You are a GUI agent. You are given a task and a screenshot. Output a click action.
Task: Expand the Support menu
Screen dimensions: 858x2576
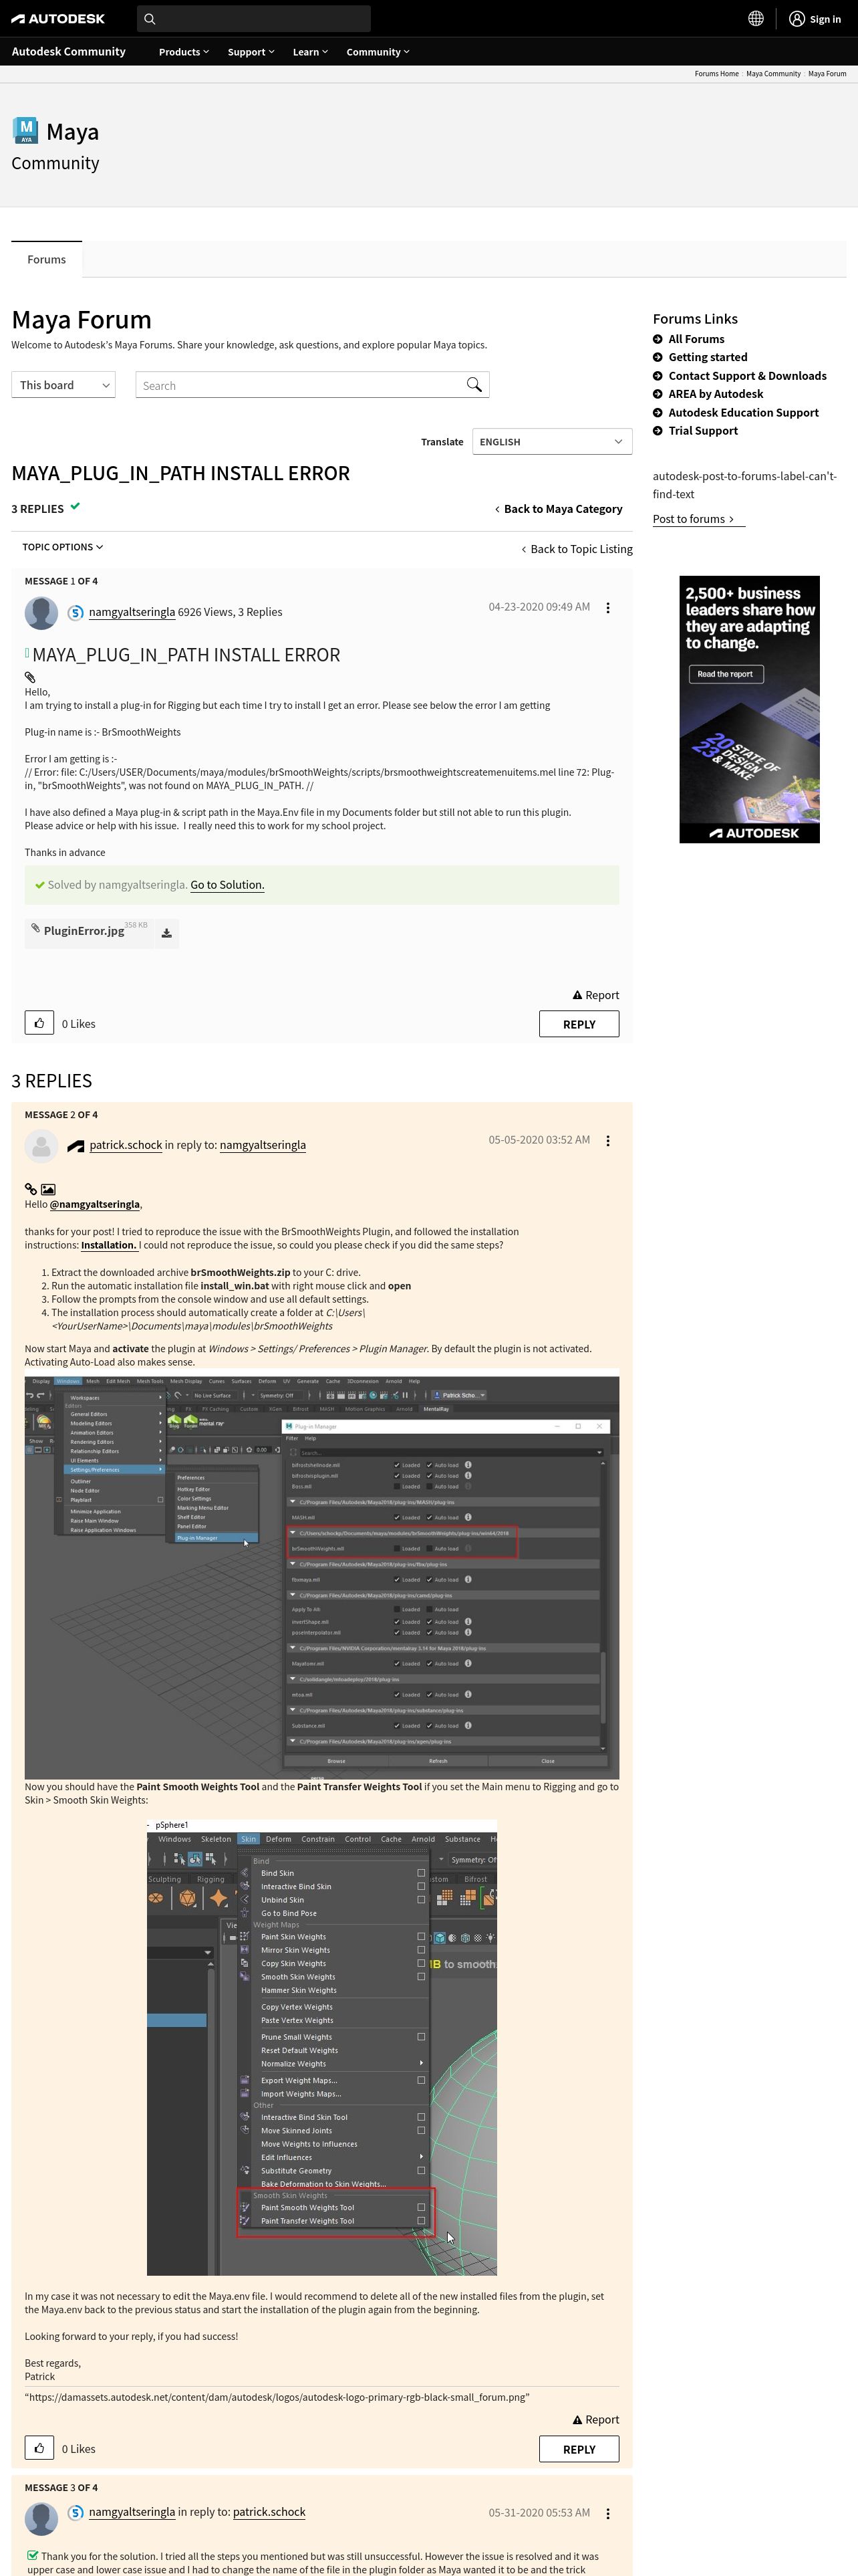tap(251, 52)
